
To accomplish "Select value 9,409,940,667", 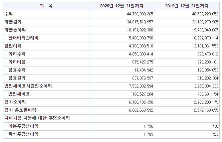I will click(206, 30).
